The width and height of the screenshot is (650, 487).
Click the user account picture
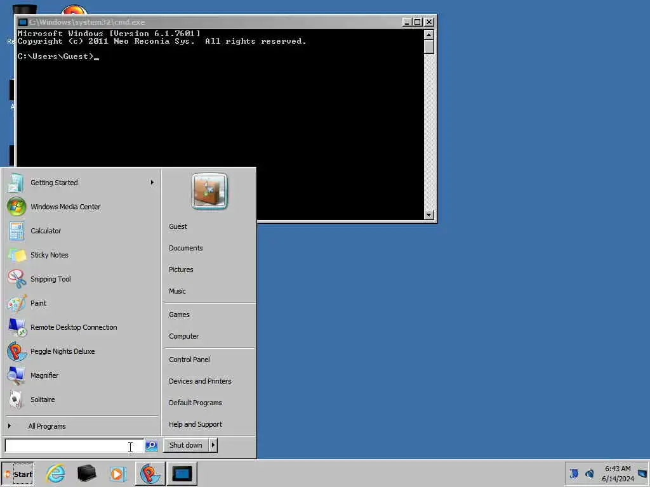[x=209, y=191]
